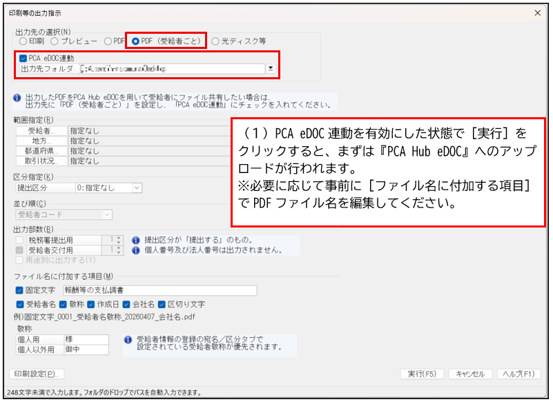Toggle the 固定文字 checkbox
Screen dimensions: 553x404
pos(19,290)
